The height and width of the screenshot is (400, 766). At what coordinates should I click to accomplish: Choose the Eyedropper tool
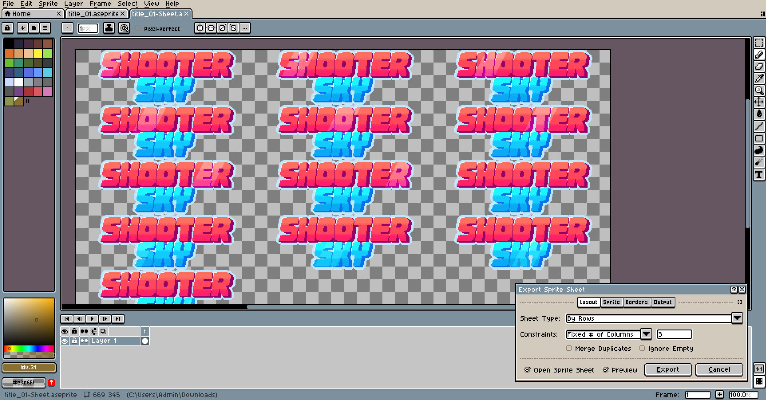coord(759,78)
